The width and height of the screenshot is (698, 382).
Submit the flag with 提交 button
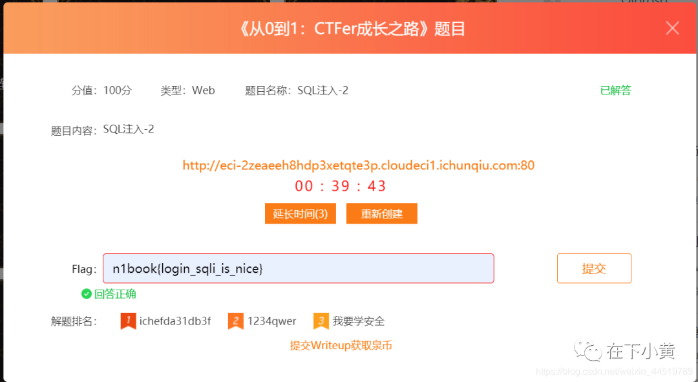594,268
